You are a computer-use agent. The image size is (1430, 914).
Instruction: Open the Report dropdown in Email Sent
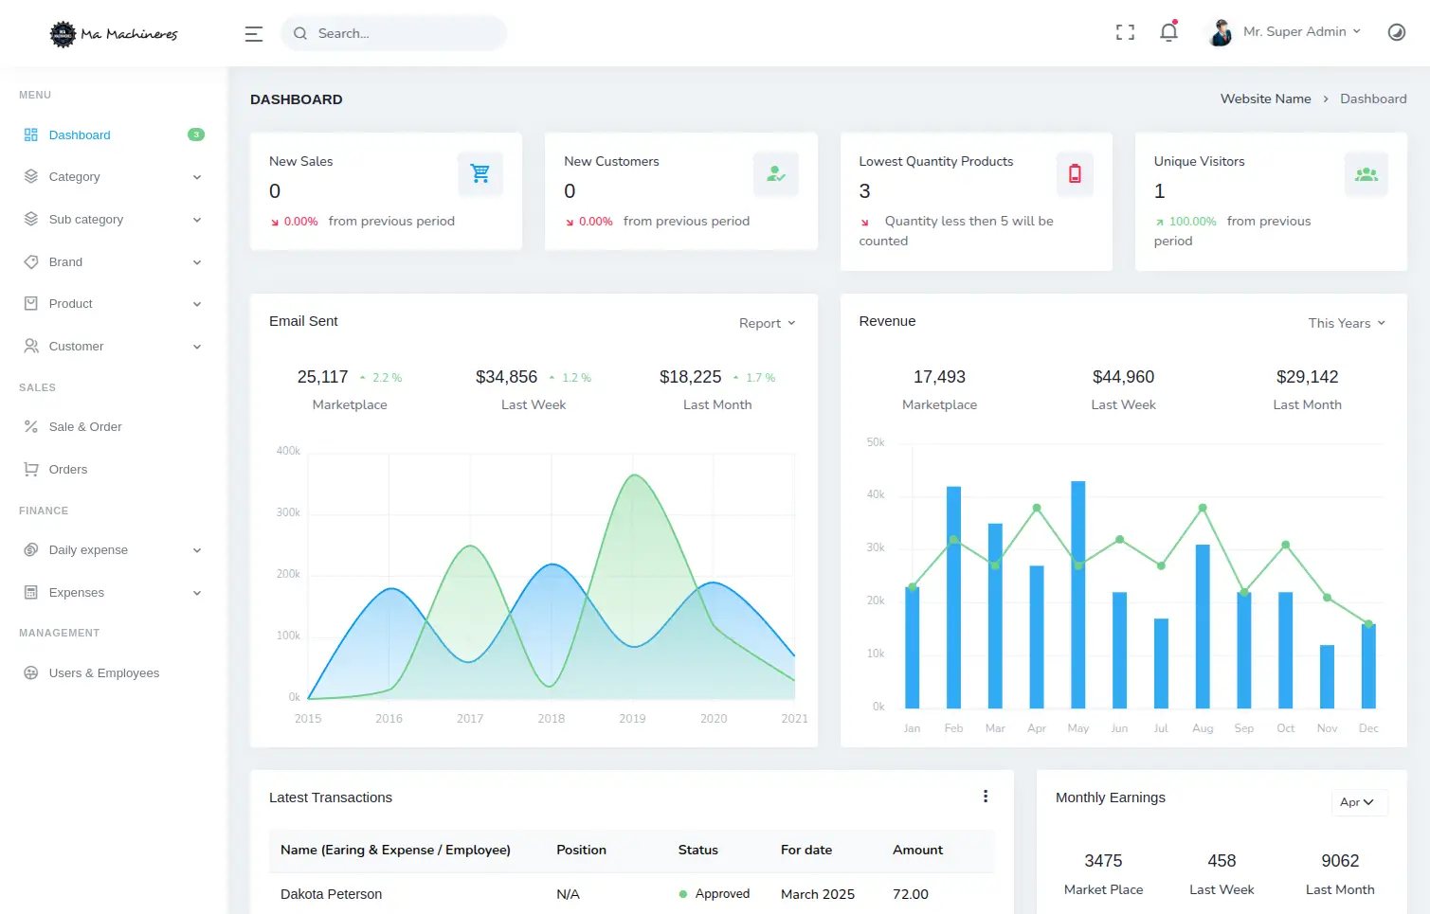tap(768, 323)
